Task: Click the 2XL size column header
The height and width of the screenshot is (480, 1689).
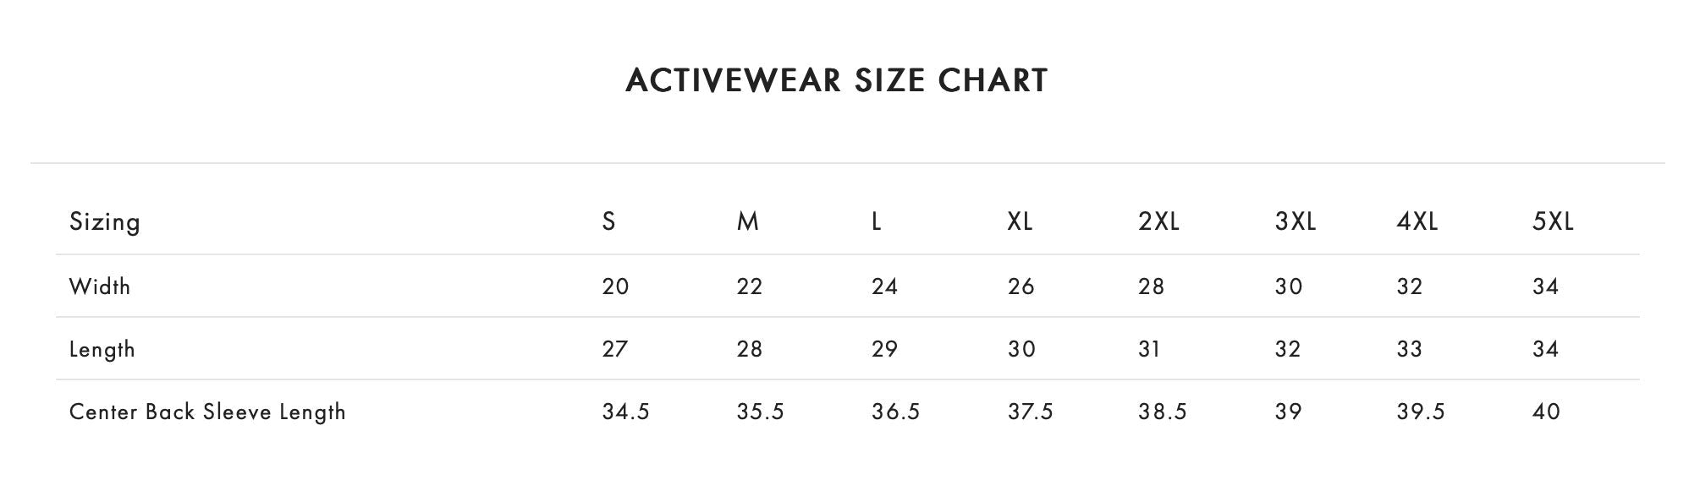Action: pyautogui.click(x=1158, y=221)
